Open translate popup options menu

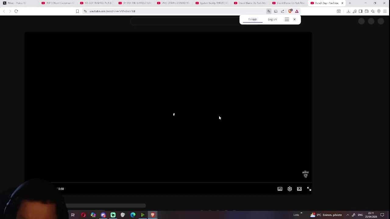(x=287, y=19)
